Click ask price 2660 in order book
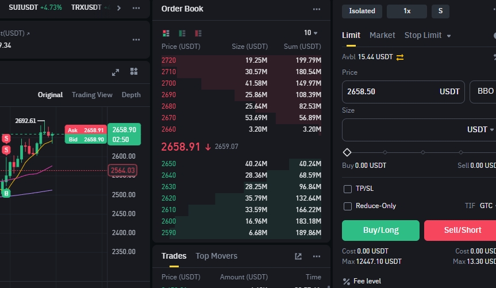 coord(168,129)
